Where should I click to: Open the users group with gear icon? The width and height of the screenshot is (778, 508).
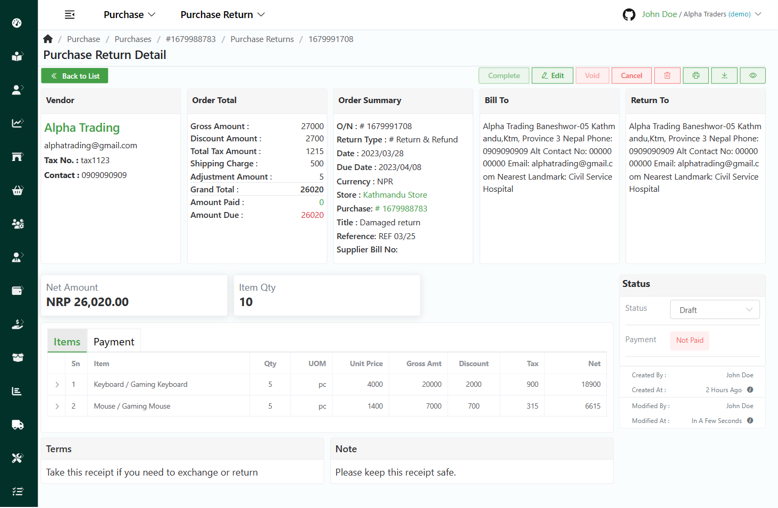point(17,224)
